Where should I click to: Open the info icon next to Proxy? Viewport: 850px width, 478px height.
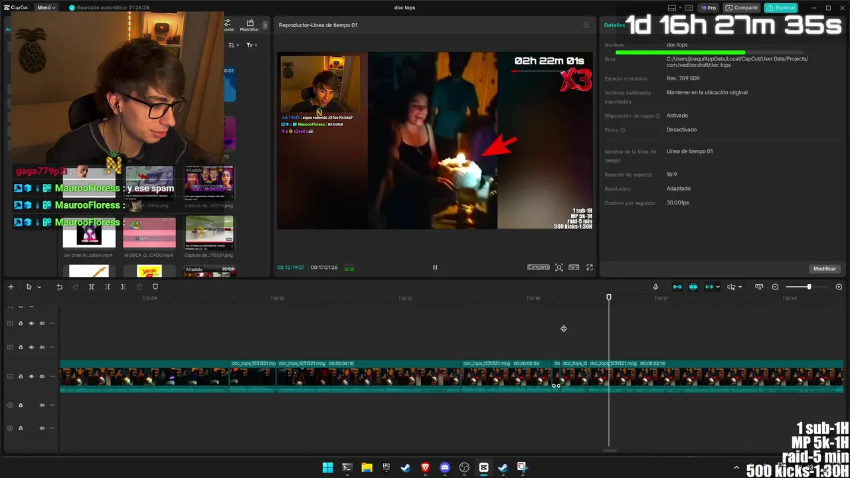point(623,130)
